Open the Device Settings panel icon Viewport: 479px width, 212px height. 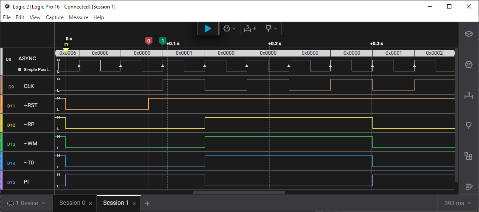click(469, 34)
